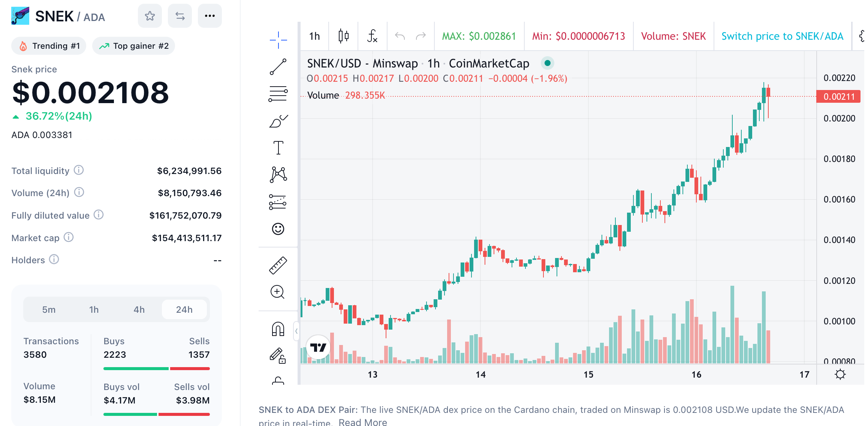Click the $154,413,511.17 market cap value
The height and width of the screenshot is (426, 868).
pos(187,238)
